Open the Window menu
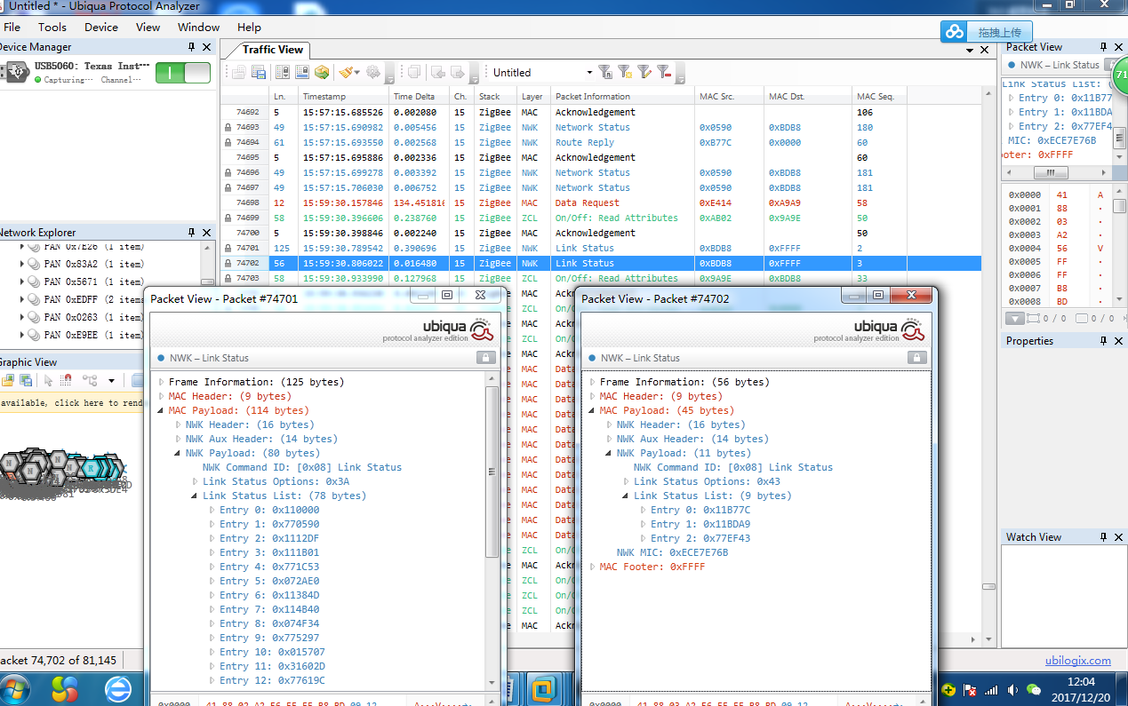 click(x=199, y=28)
